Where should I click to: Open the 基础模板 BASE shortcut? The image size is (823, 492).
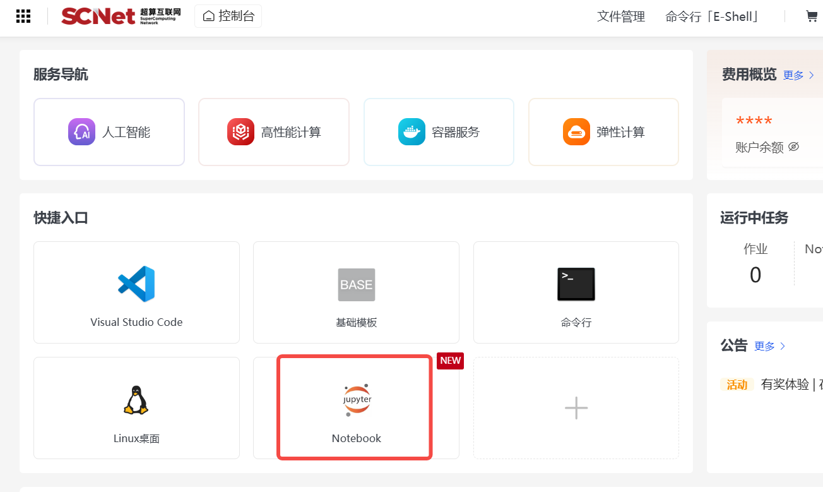coord(356,292)
